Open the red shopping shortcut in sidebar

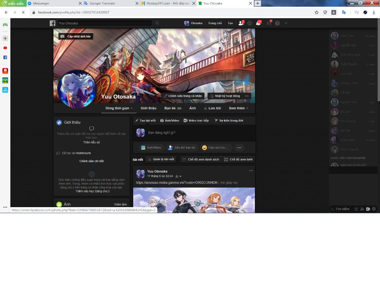tap(5, 71)
